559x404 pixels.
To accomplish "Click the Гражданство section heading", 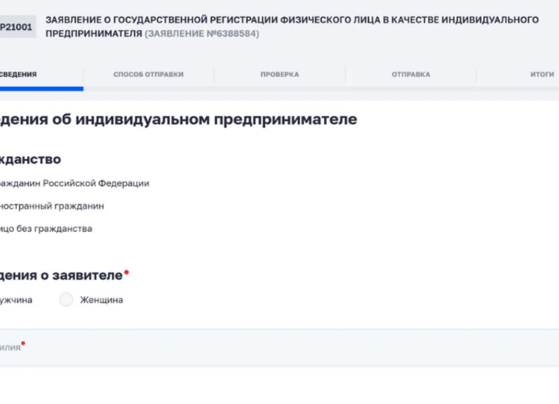I will click(x=30, y=159).
